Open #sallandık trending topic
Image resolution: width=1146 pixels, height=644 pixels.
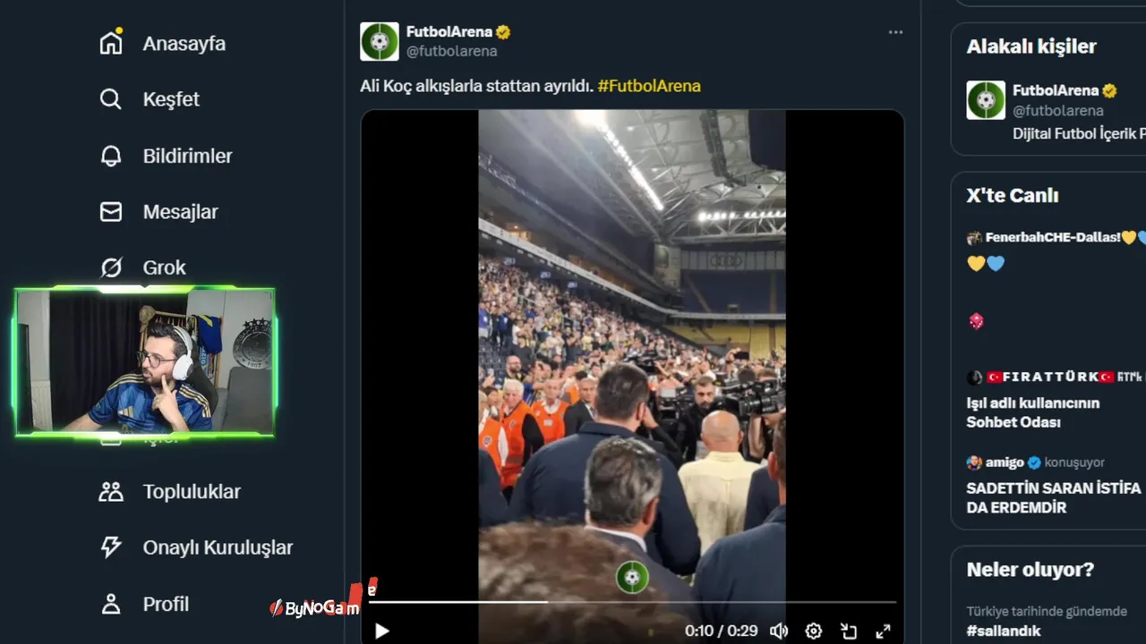pos(1004,631)
